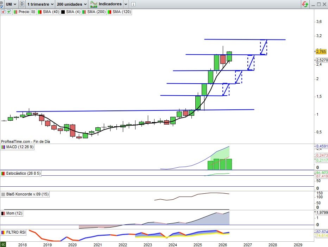Click the color swatch of SMA (120)

tap(109, 12)
